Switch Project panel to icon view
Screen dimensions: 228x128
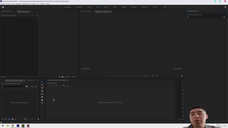pos(9,119)
